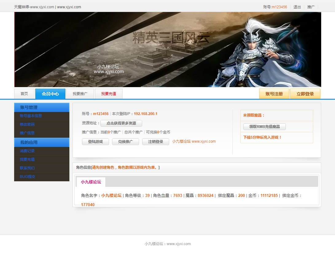Image resolution: width=335 pixels, height=254 pixels.
Task: Click the 兑换推广 button
Action: point(125,142)
